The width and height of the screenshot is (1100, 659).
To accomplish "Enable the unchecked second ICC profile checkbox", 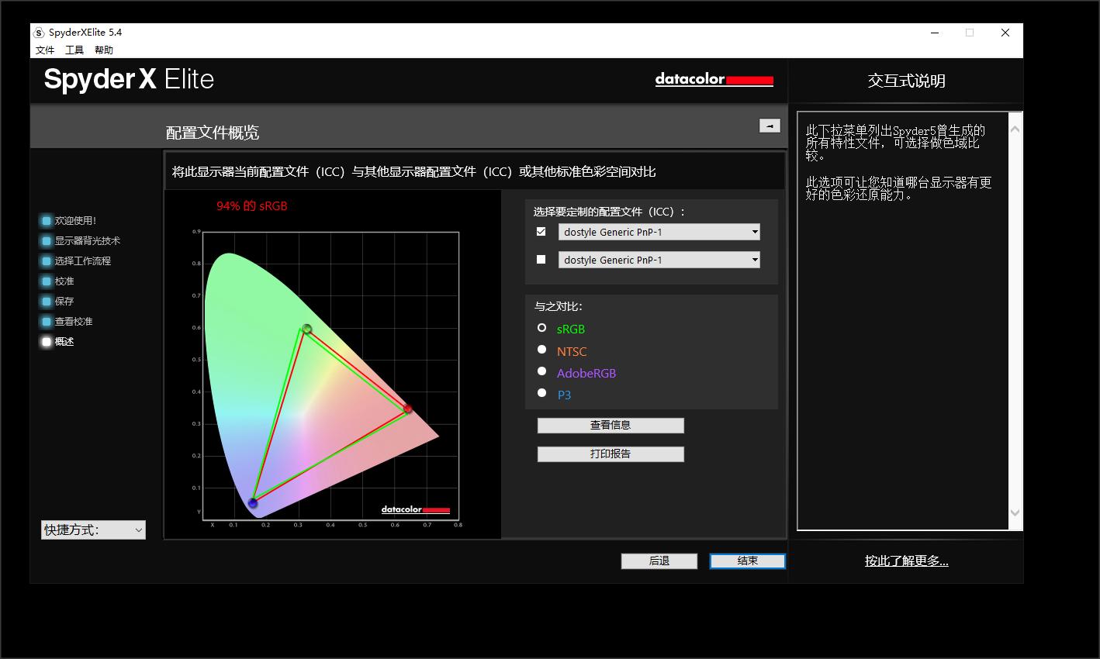I will (x=541, y=260).
